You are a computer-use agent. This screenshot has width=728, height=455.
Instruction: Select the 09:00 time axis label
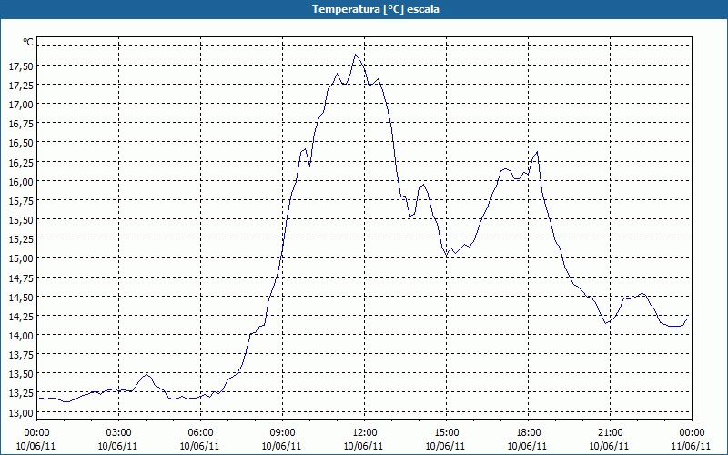[282, 432]
